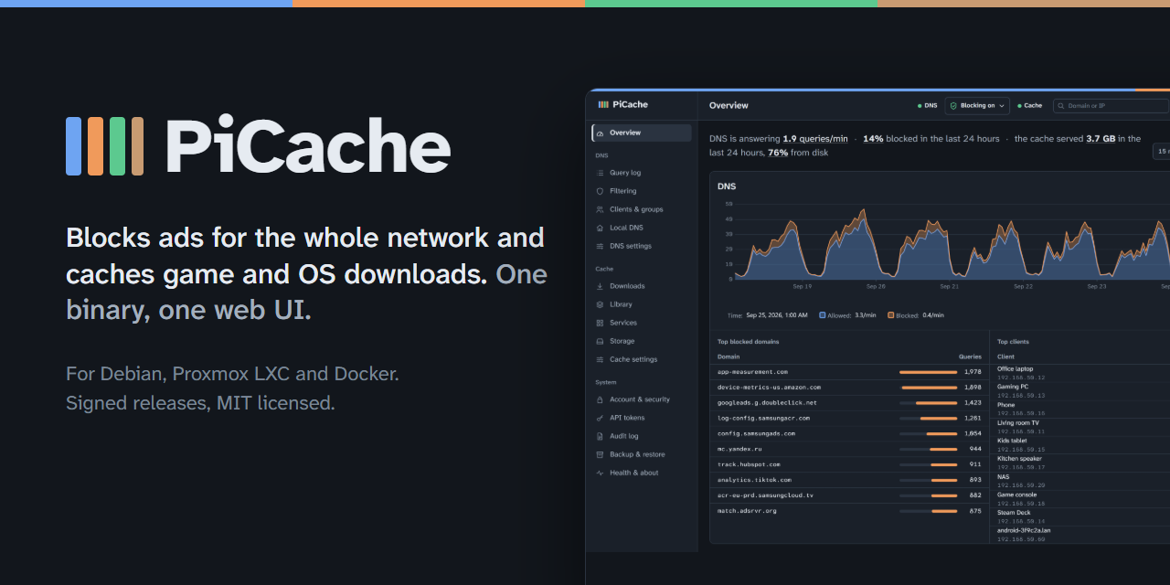Viewport: 1170px width, 585px height.
Task: Click match.adsrvr.org domain row
Action: [849, 511]
